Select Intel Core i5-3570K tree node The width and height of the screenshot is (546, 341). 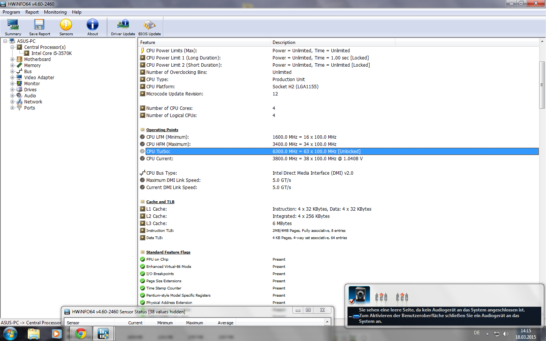coord(52,53)
